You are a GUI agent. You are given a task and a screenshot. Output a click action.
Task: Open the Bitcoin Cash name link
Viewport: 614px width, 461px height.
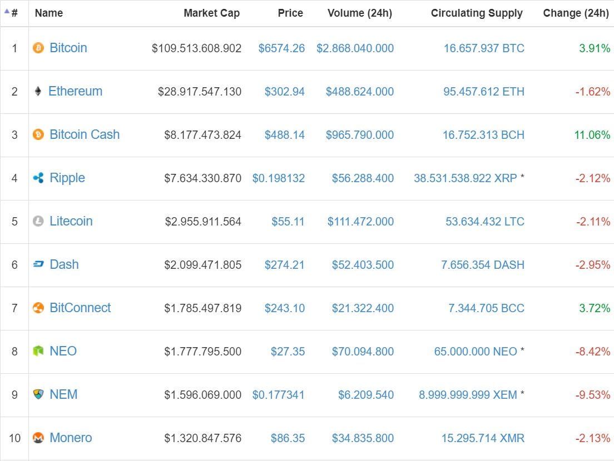(x=85, y=135)
